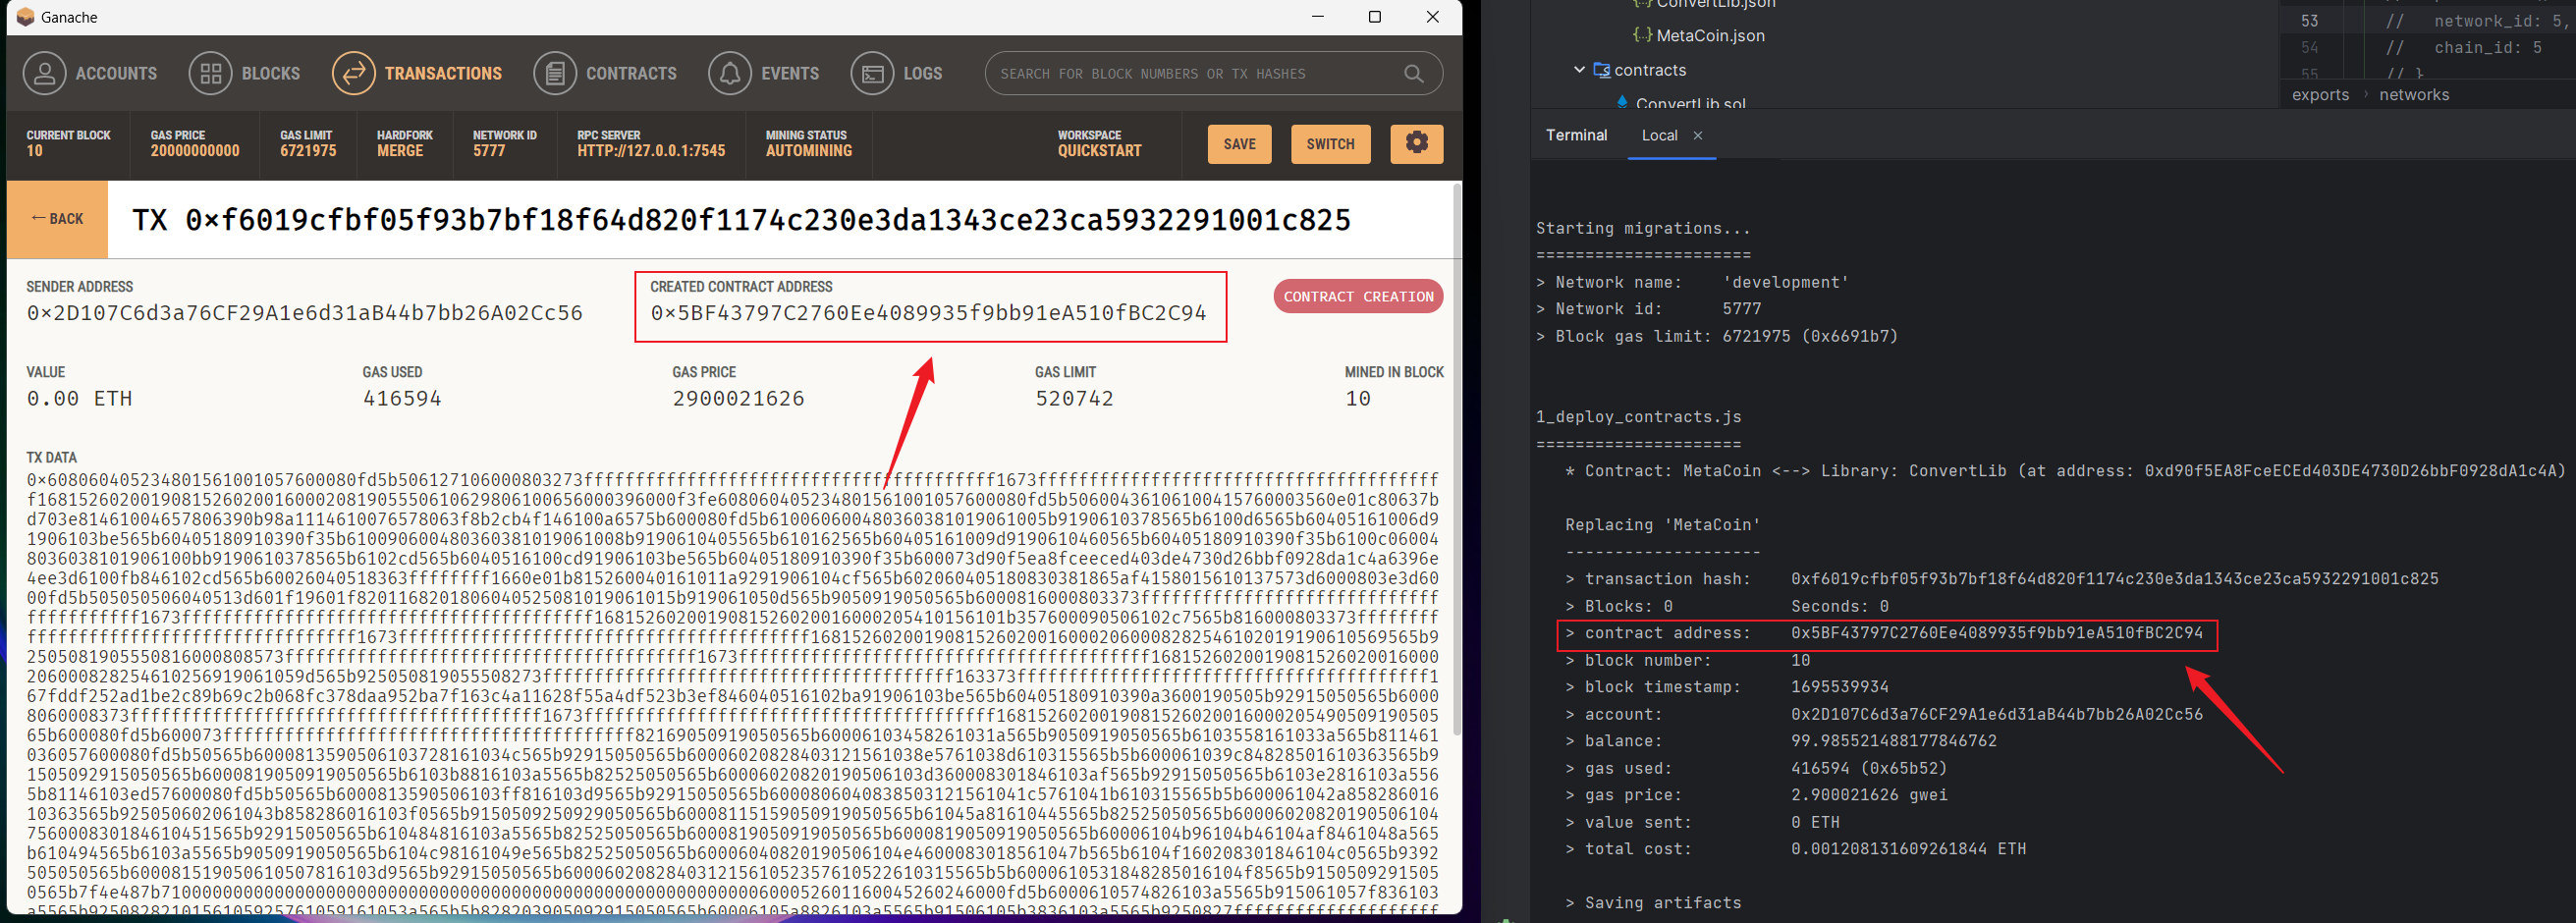Click the transaction gas limit 520742

point(1074,399)
